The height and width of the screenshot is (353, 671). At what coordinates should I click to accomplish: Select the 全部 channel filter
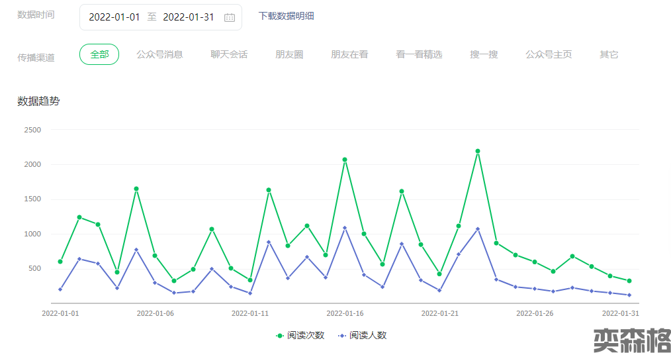click(99, 54)
